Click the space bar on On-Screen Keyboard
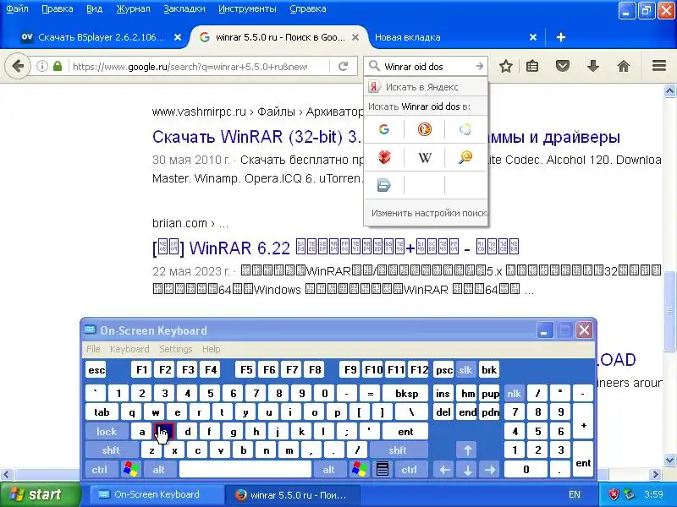The image size is (677, 507). 245,469
